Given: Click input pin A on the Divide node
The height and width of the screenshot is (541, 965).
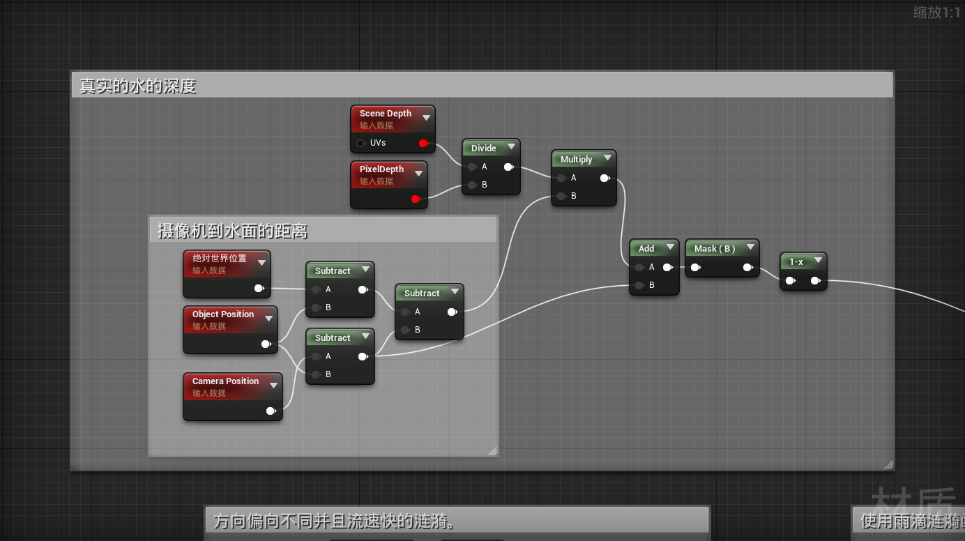Looking at the screenshot, I should (472, 167).
